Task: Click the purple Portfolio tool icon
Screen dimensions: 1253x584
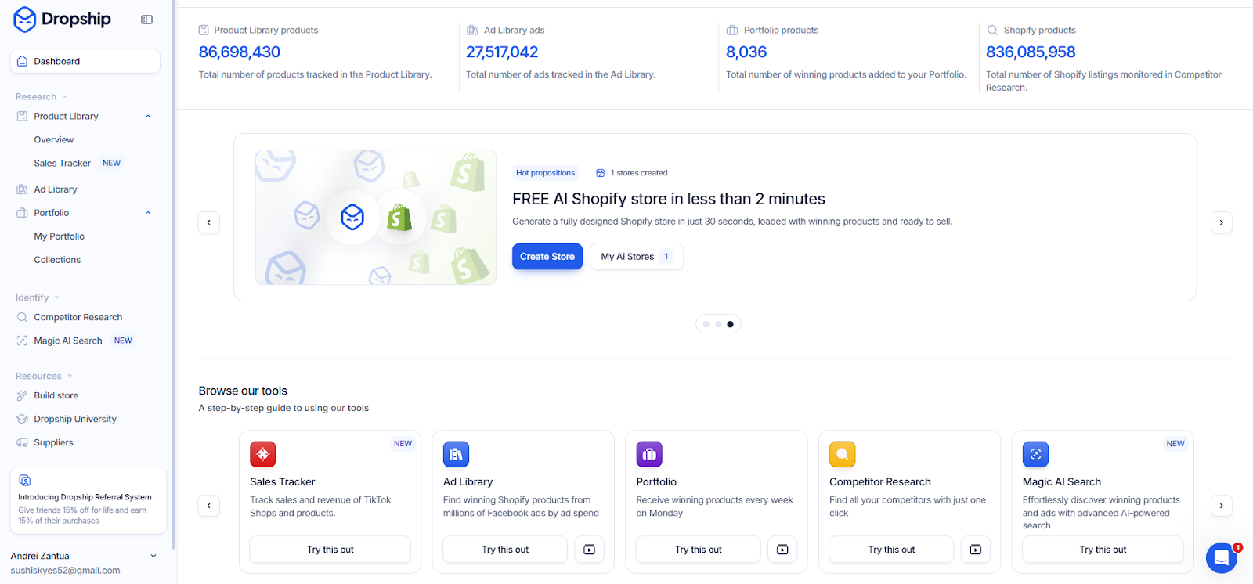Action: [x=649, y=454]
